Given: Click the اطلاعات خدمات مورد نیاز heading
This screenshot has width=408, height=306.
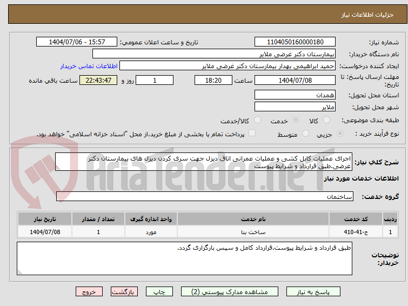Looking at the screenshot, I should click(361, 178).
